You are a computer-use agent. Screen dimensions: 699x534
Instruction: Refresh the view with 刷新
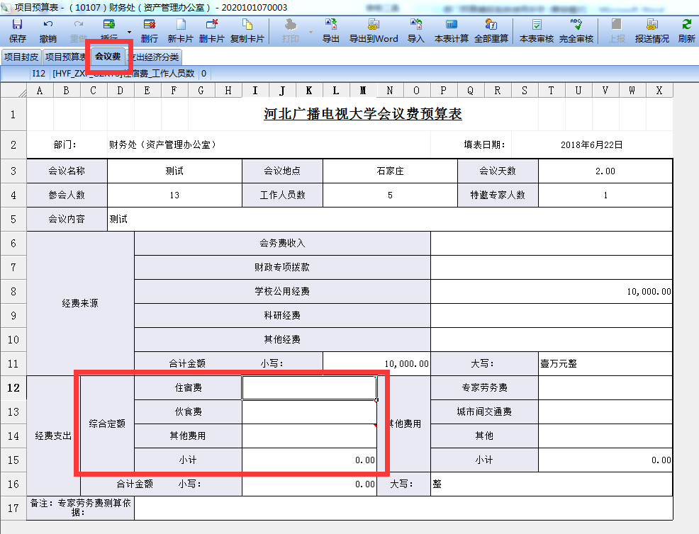coord(686,30)
